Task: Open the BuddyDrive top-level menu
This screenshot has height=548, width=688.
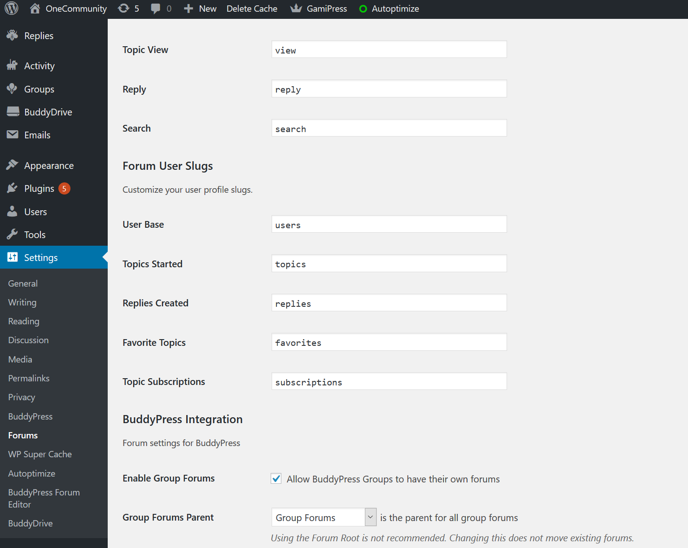Action: pyautogui.click(x=48, y=112)
